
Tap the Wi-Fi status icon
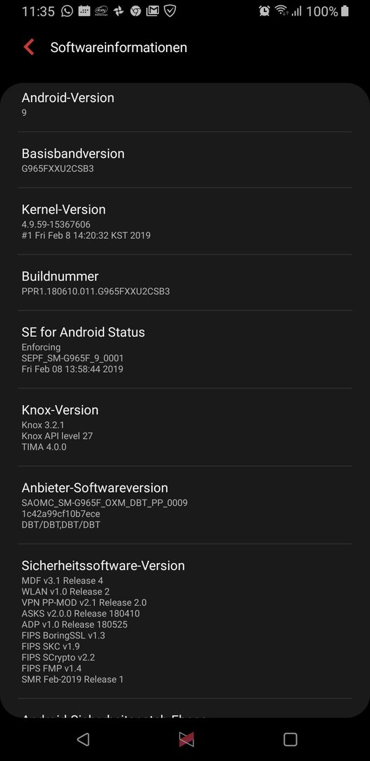[281, 11]
